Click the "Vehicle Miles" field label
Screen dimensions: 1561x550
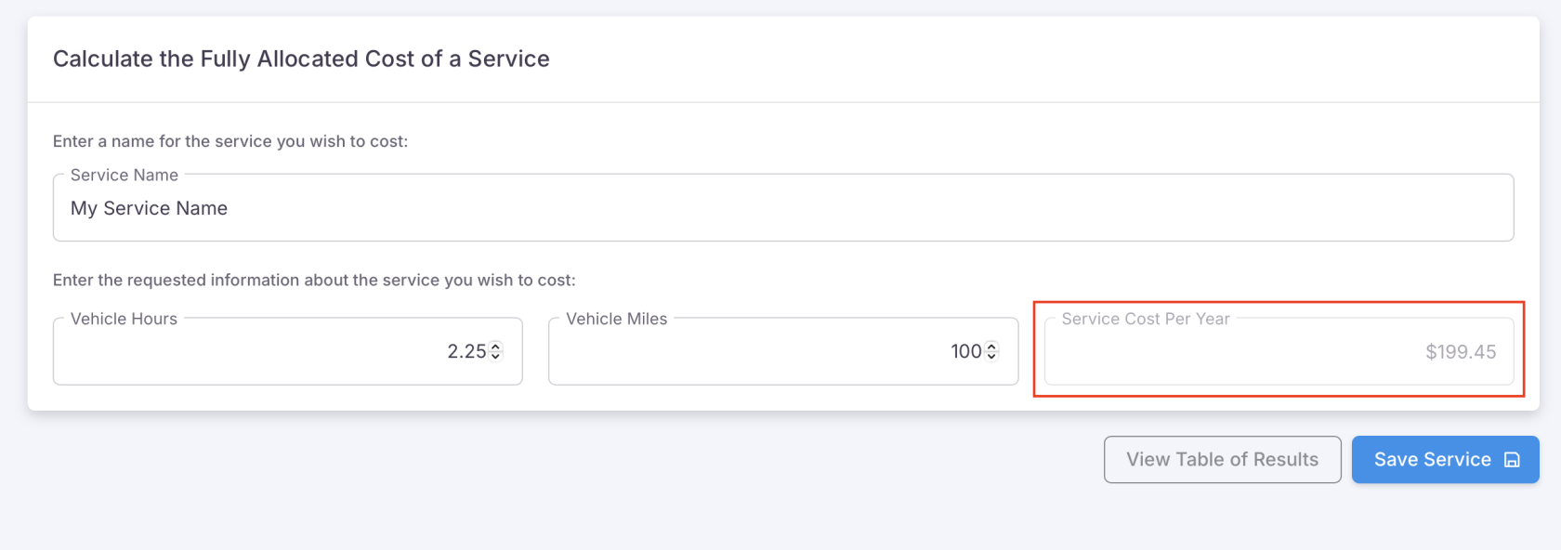(x=616, y=320)
